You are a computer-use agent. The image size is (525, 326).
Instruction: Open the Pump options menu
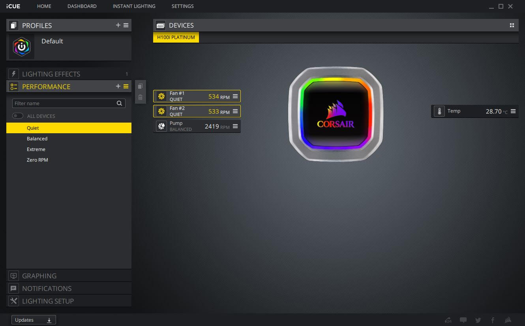[x=235, y=126]
